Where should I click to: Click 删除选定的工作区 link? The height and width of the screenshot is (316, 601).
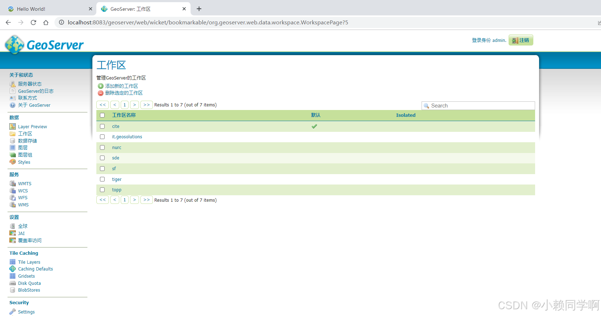click(124, 93)
